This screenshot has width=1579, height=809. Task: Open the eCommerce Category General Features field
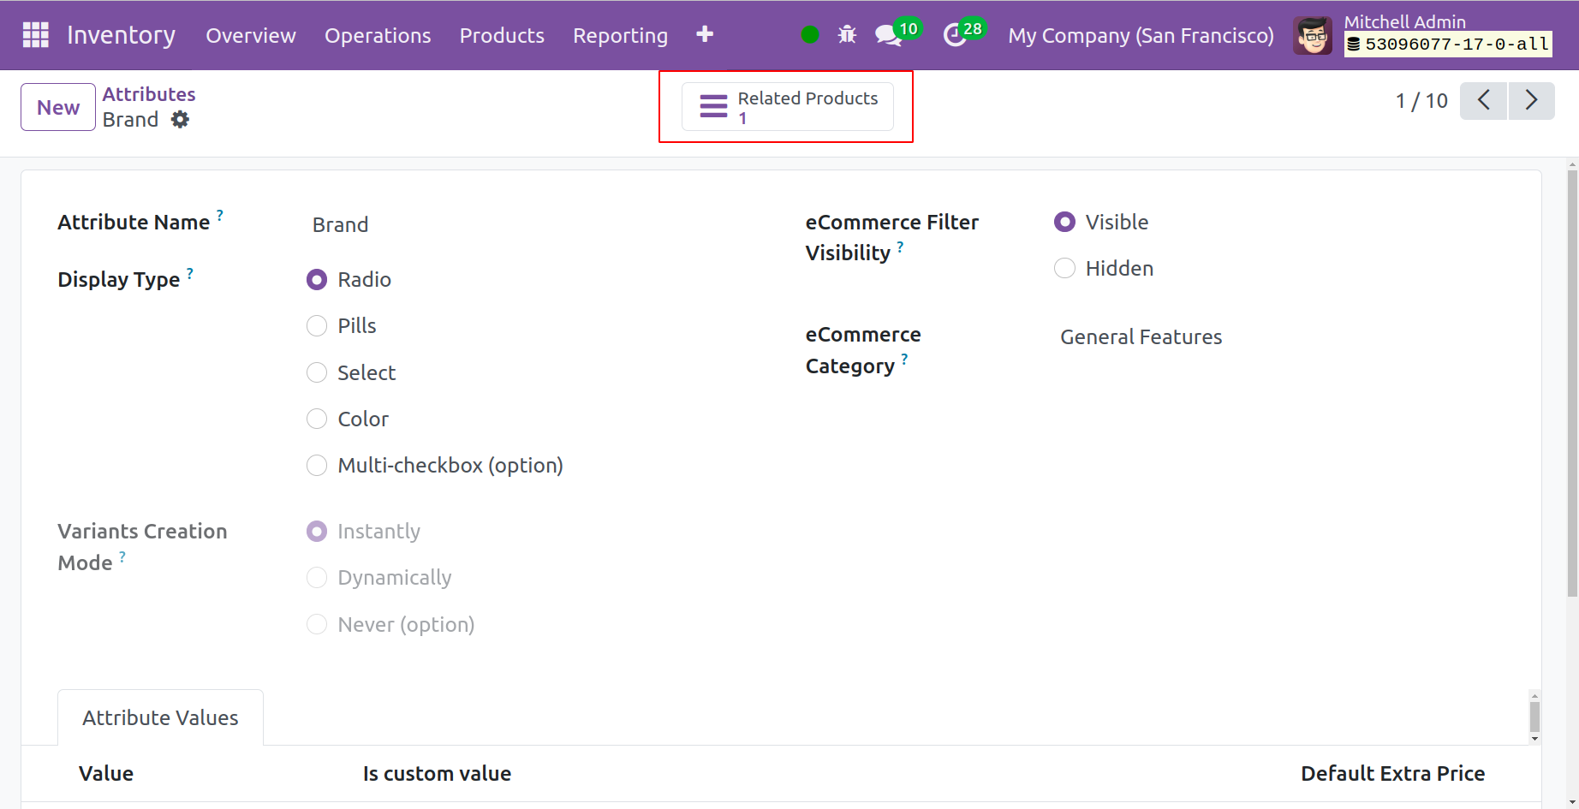click(1141, 337)
